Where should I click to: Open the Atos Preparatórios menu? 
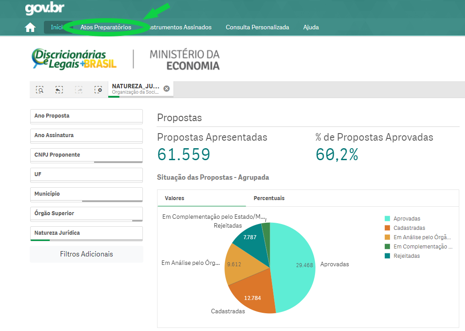106,27
